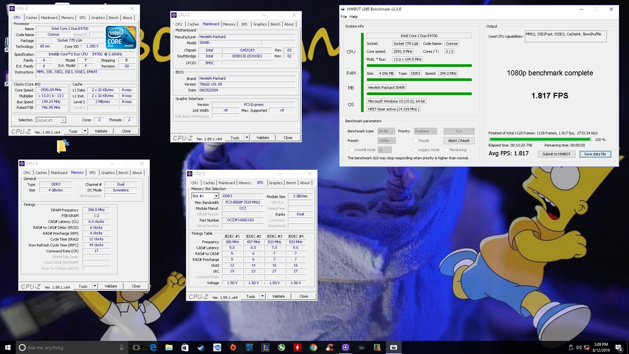This screenshot has height=354, width=629.
Task: Open League of Legends taskbar icon
Action: [x=265, y=347]
